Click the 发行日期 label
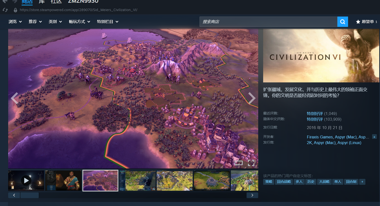This screenshot has width=380, height=206. tap(271, 127)
